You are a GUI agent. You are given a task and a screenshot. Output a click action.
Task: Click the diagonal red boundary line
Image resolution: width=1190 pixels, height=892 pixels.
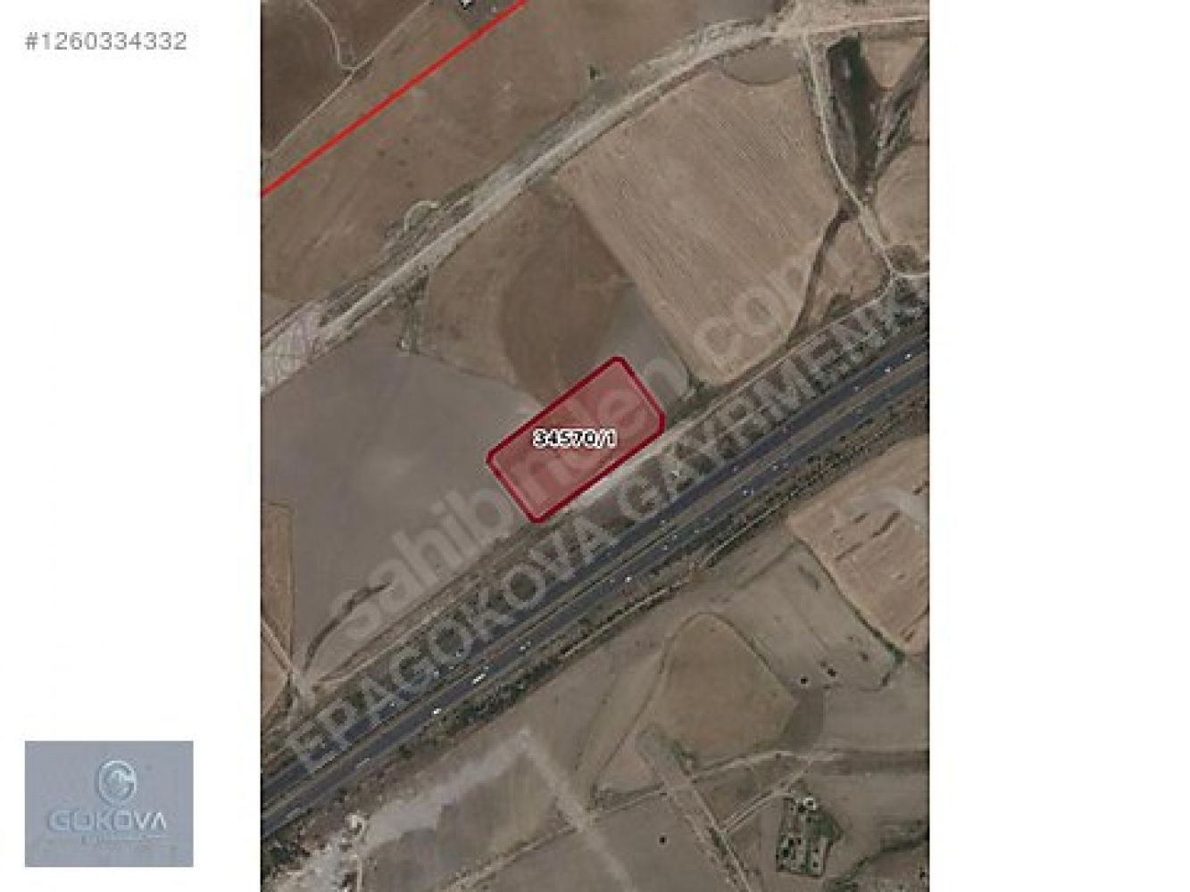point(394,95)
